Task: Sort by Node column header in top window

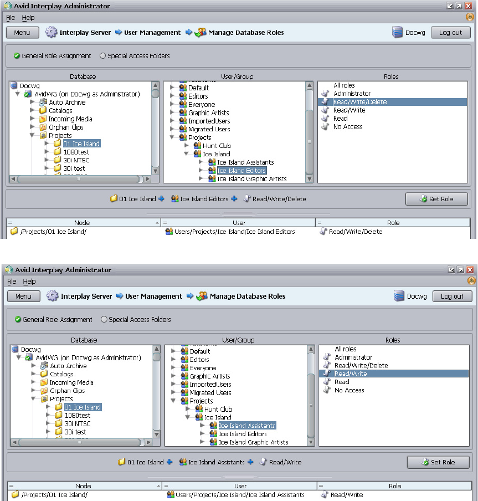Action: click(x=83, y=223)
